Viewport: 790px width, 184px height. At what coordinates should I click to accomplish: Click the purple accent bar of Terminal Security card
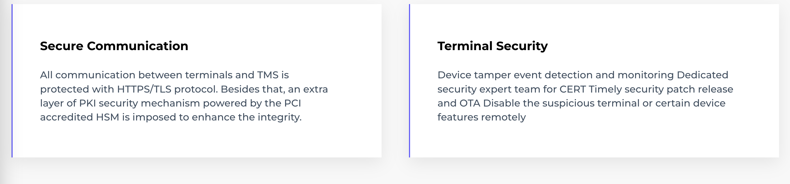(x=410, y=81)
